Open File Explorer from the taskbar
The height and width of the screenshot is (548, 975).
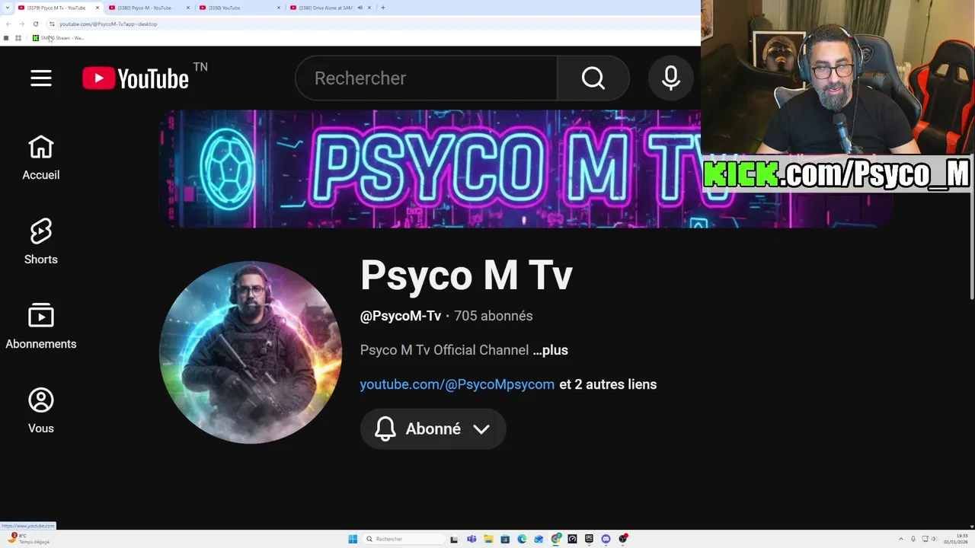[x=488, y=539]
